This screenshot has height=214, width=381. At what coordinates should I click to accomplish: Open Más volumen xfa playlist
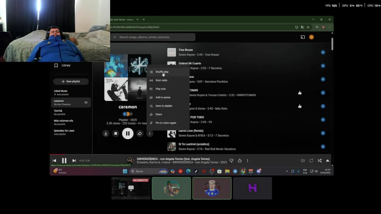coord(71,122)
